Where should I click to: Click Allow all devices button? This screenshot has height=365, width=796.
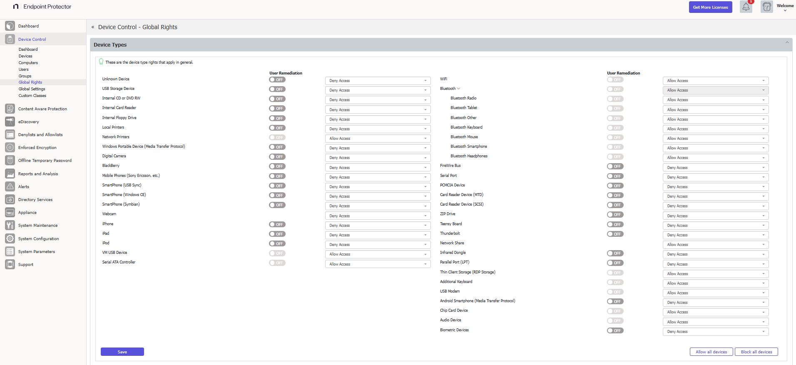pos(711,352)
